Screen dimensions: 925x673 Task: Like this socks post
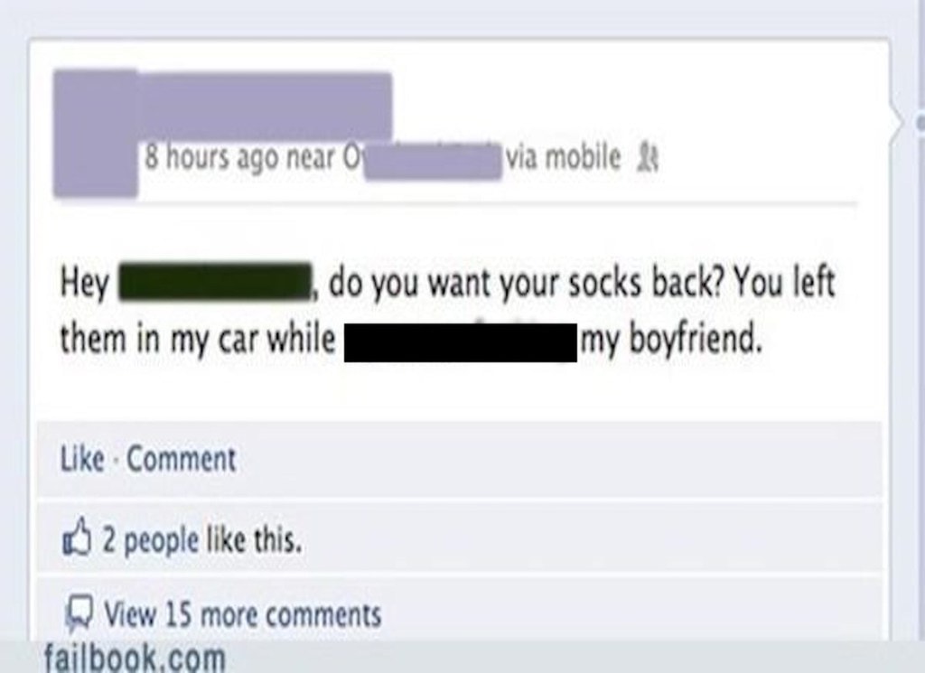coord(82,460)
